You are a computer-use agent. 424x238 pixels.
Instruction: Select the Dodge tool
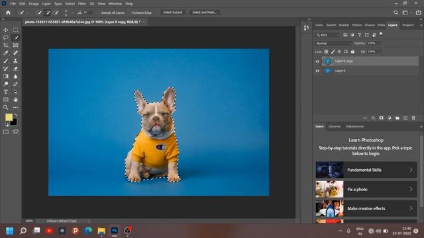point(6,84)
